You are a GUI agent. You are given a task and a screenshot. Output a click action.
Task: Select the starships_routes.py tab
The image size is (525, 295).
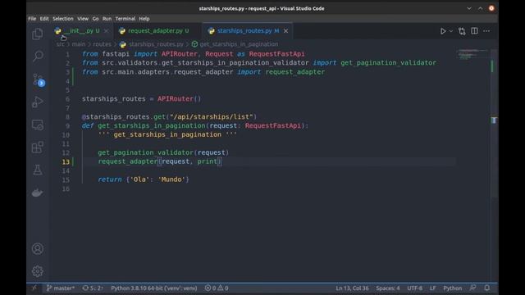click(x=248, y=31)
